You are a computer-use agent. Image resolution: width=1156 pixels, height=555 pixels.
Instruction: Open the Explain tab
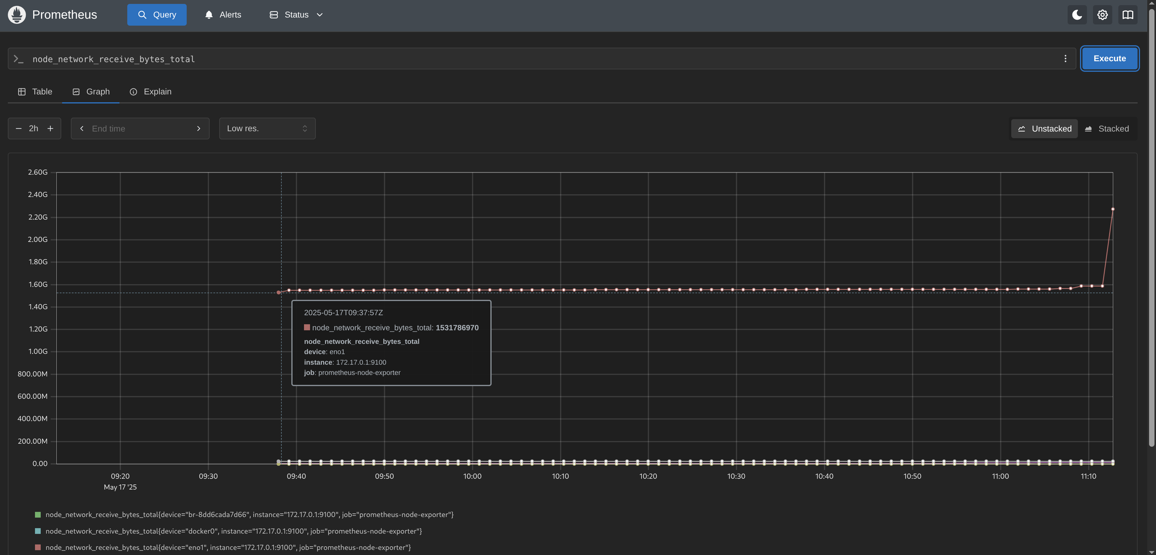pyautogui.click(x=150, y=91)
